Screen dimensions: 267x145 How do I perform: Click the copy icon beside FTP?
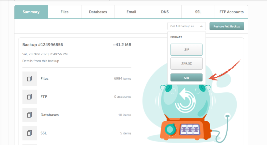[x=29, y=97]
